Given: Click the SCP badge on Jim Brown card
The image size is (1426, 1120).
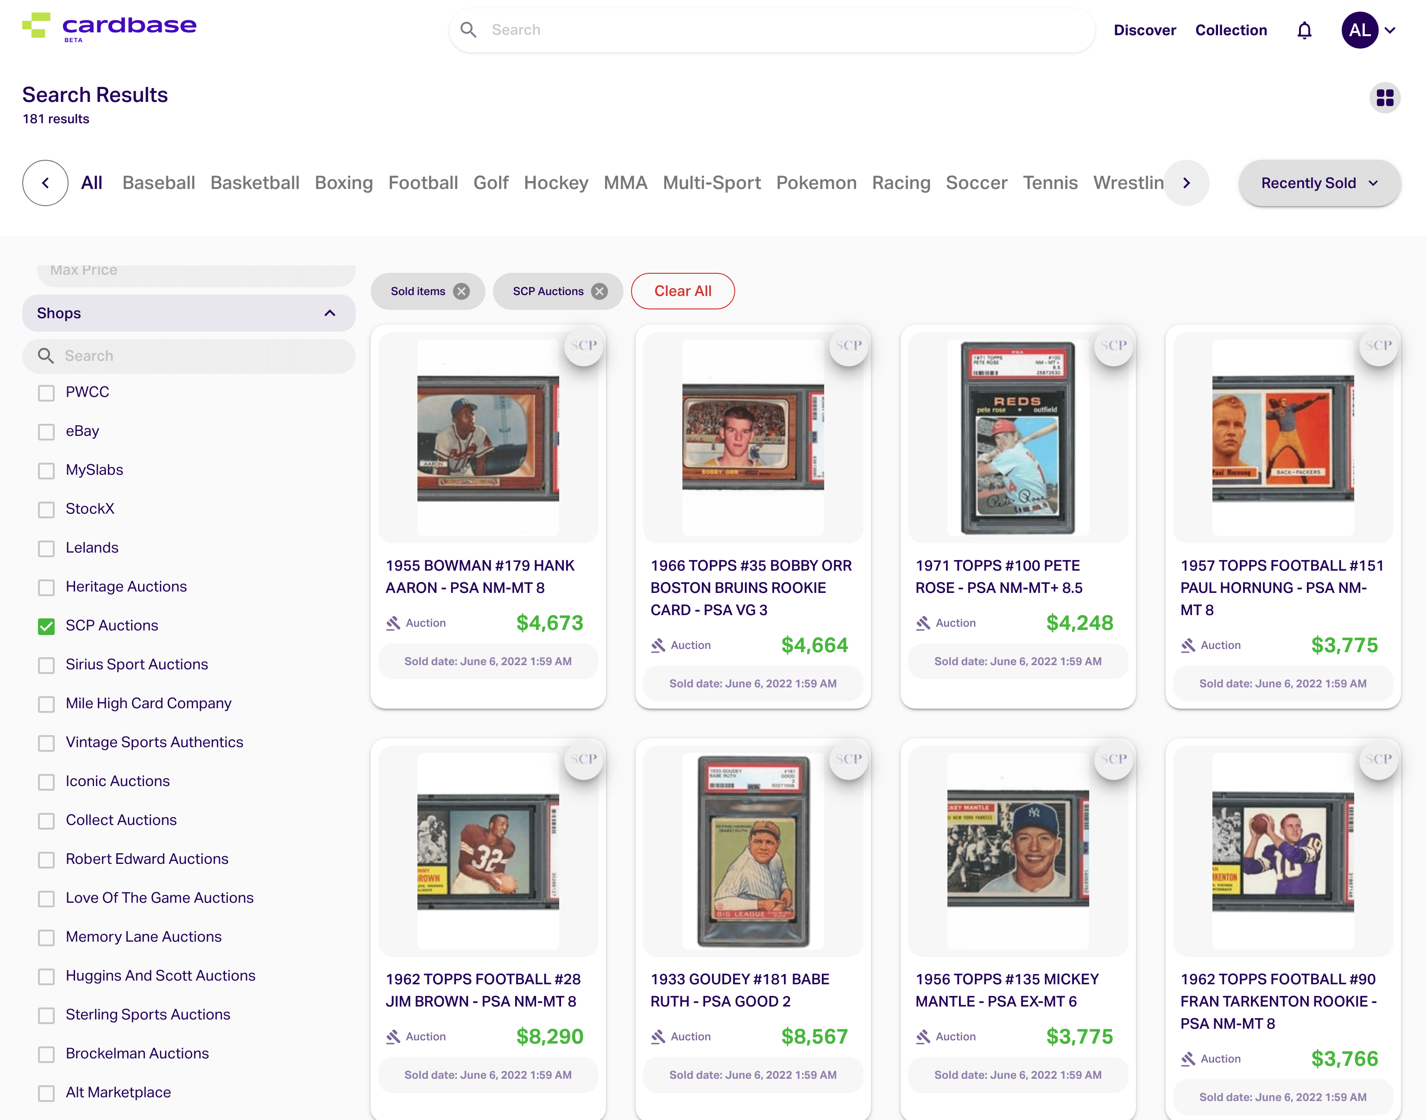Looking at the screenshot, I should tap(583, 759).
